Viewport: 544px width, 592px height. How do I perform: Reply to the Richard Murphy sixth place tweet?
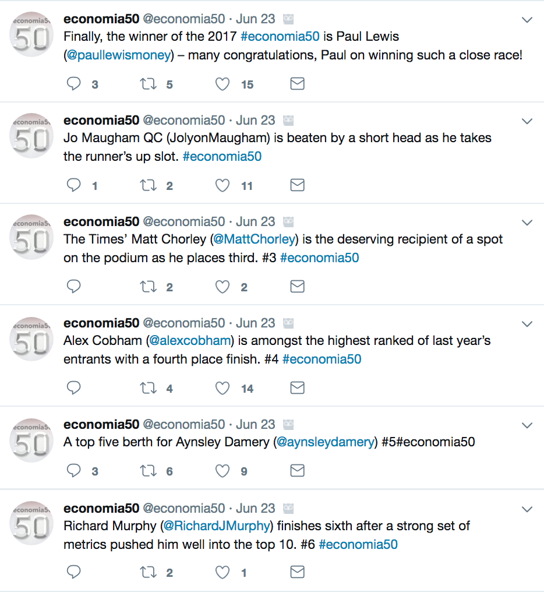pos(74,572)
